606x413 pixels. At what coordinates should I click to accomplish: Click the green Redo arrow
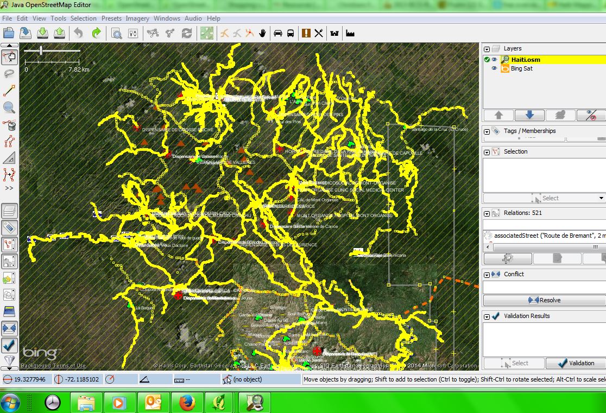pyautogui.click(x=96, y=33)
